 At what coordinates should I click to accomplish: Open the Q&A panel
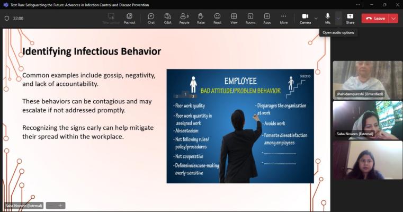pyautogui.click(x=167, y=18)
